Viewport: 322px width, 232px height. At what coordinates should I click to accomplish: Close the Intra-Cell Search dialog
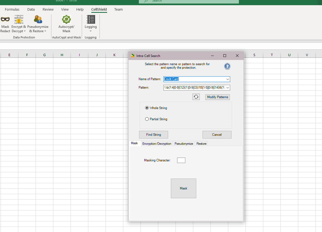(237, 56)
